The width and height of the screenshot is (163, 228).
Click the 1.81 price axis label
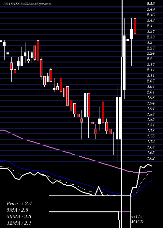(151, 125)
